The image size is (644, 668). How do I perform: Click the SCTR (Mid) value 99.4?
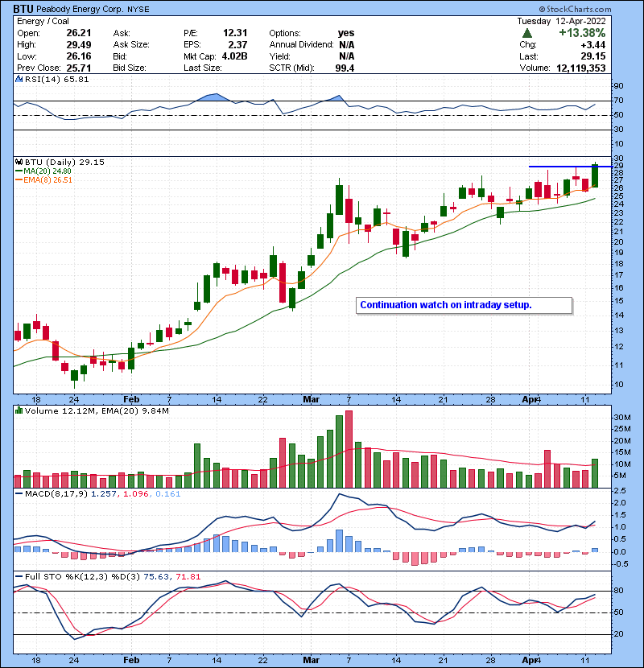[x=345, y=68]
